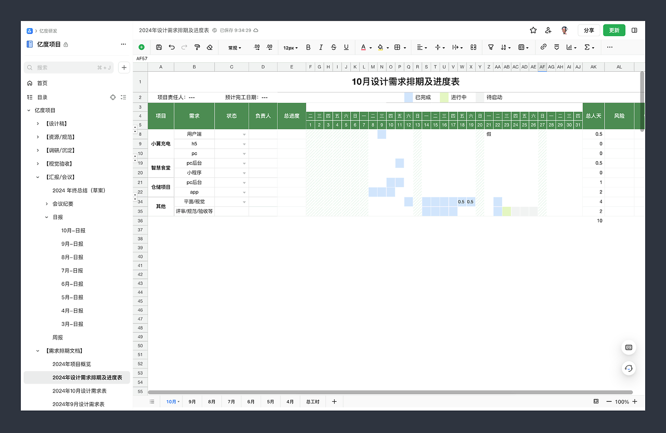The width and height of the screenshot is (666, 433).
Task: Open the font color dropdown arrow
Action: point(370,48)
